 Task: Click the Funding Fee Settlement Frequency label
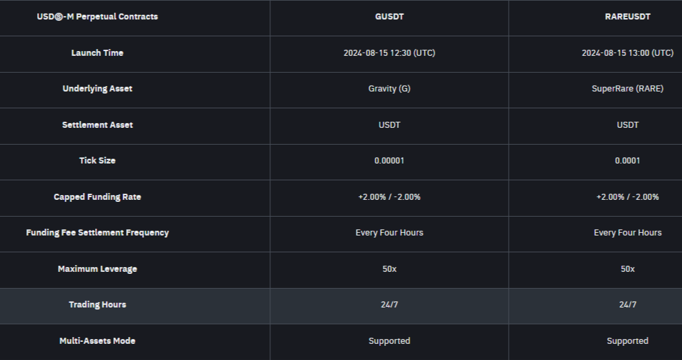(x=97, y=233)
